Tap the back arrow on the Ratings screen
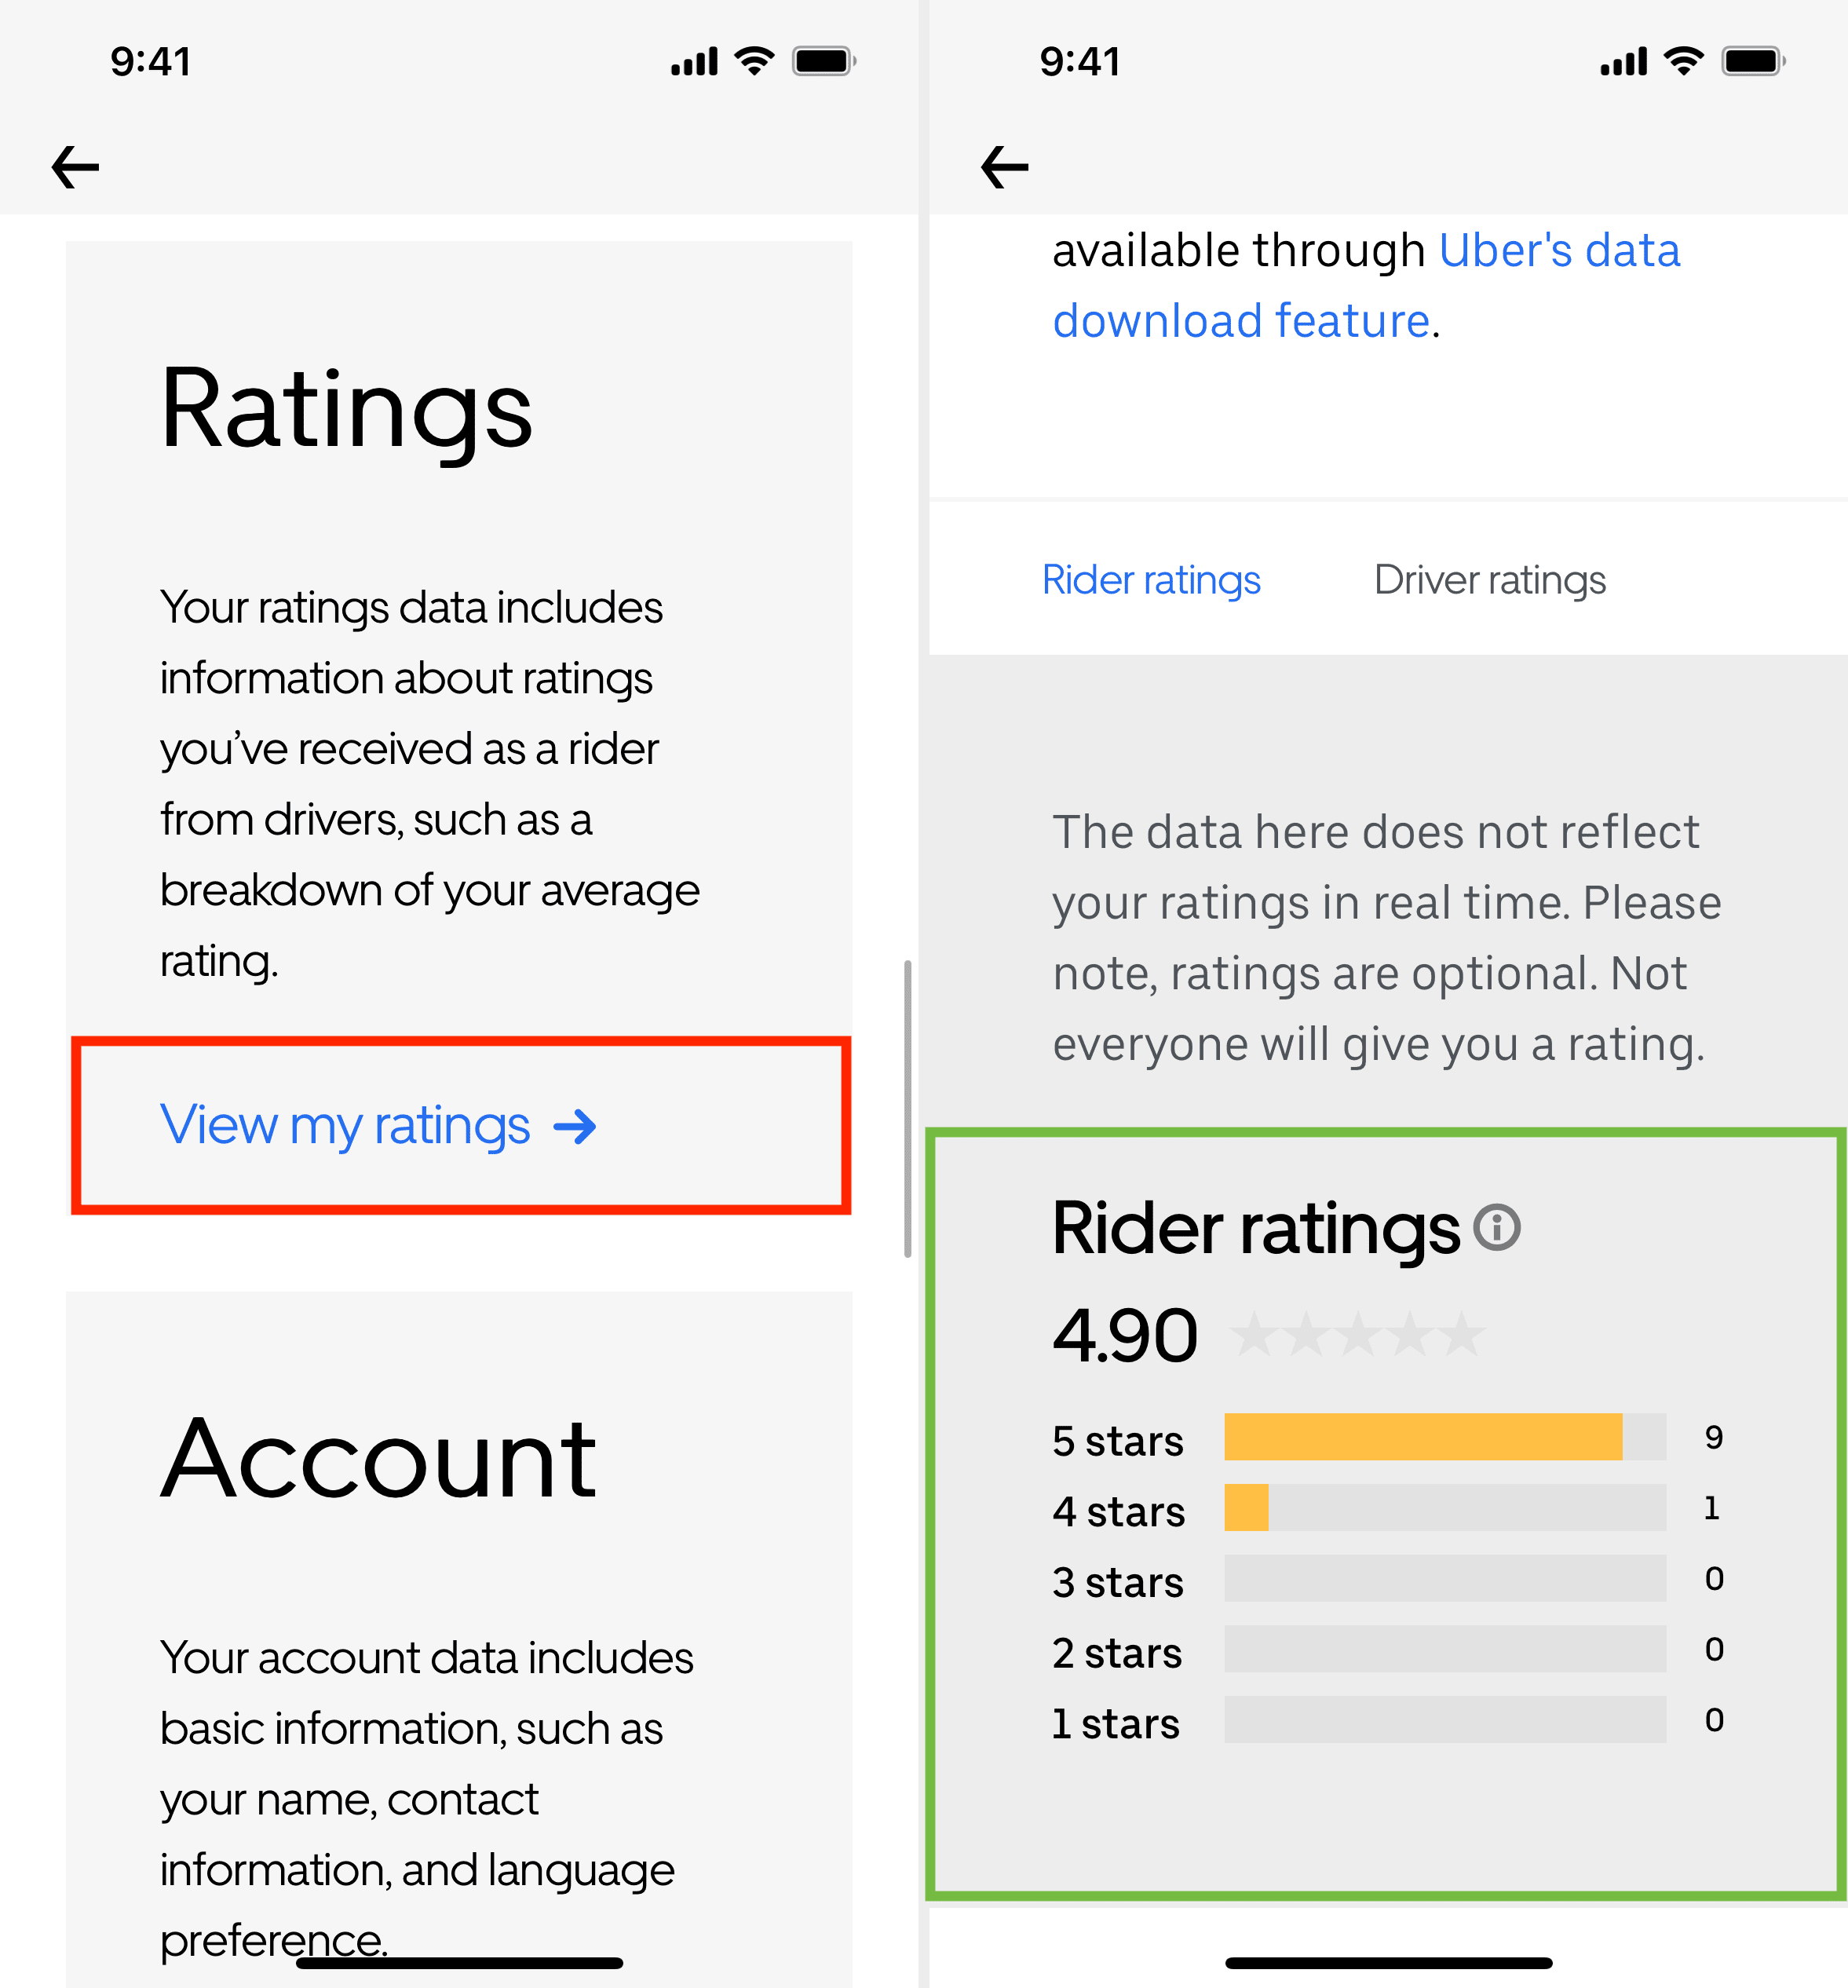This screenshot has height=1988, width=1848. point(75,167)
